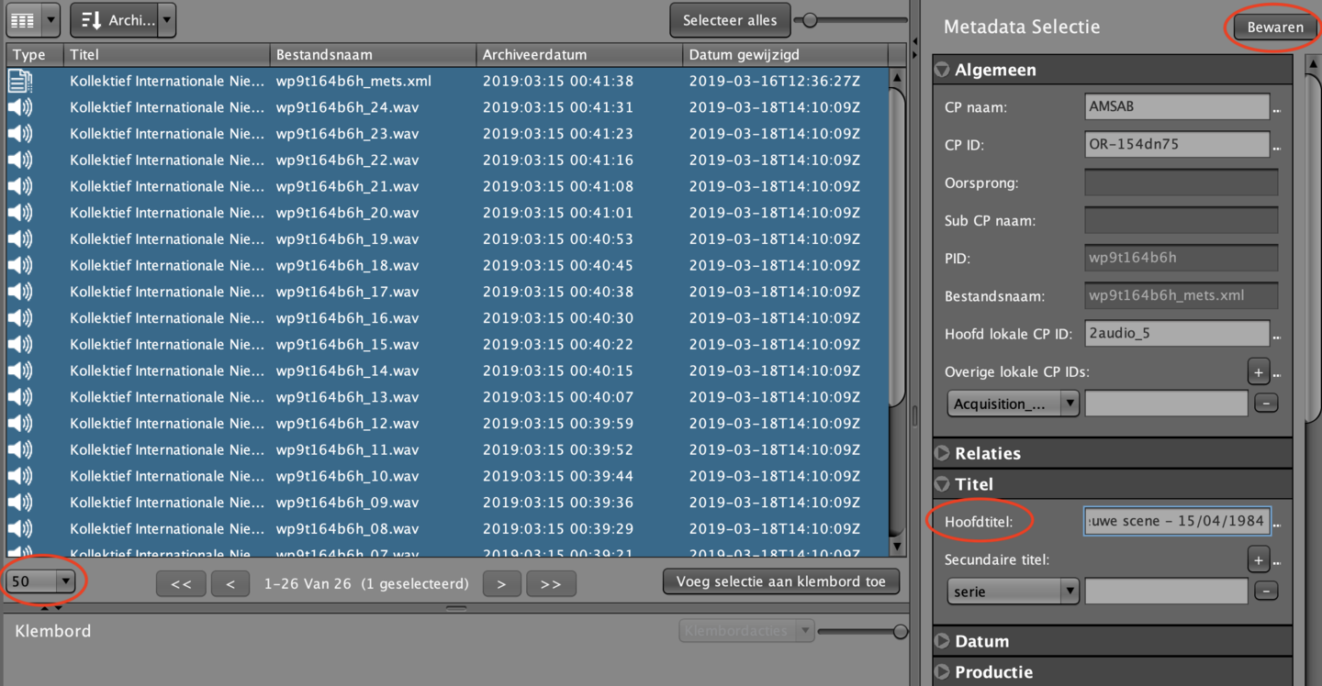
Task: Click audio icon of wp9t164b6h_17.wav
Action: [x=20, y=292]
